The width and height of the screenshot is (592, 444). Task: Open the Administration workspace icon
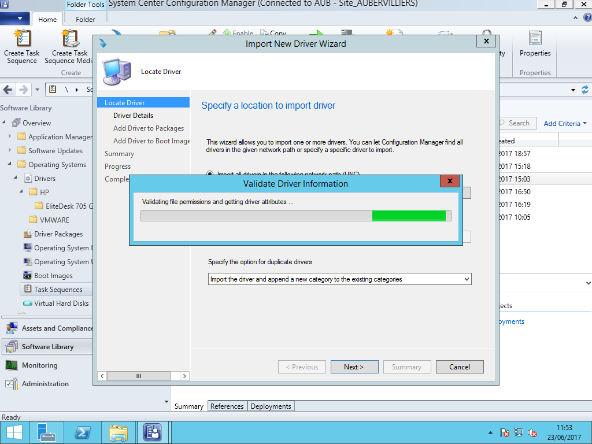point(12,384)
